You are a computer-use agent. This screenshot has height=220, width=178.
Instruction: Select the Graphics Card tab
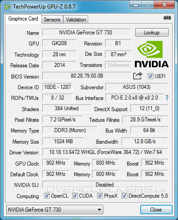coord(23,19)
